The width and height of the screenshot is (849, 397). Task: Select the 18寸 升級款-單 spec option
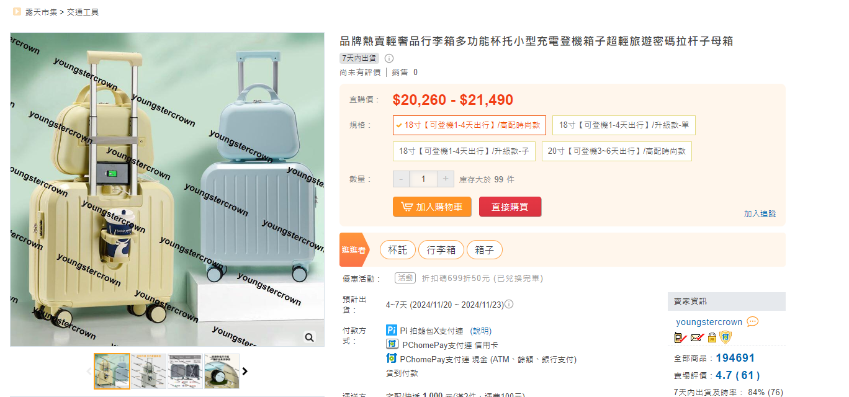coord(624,125)
